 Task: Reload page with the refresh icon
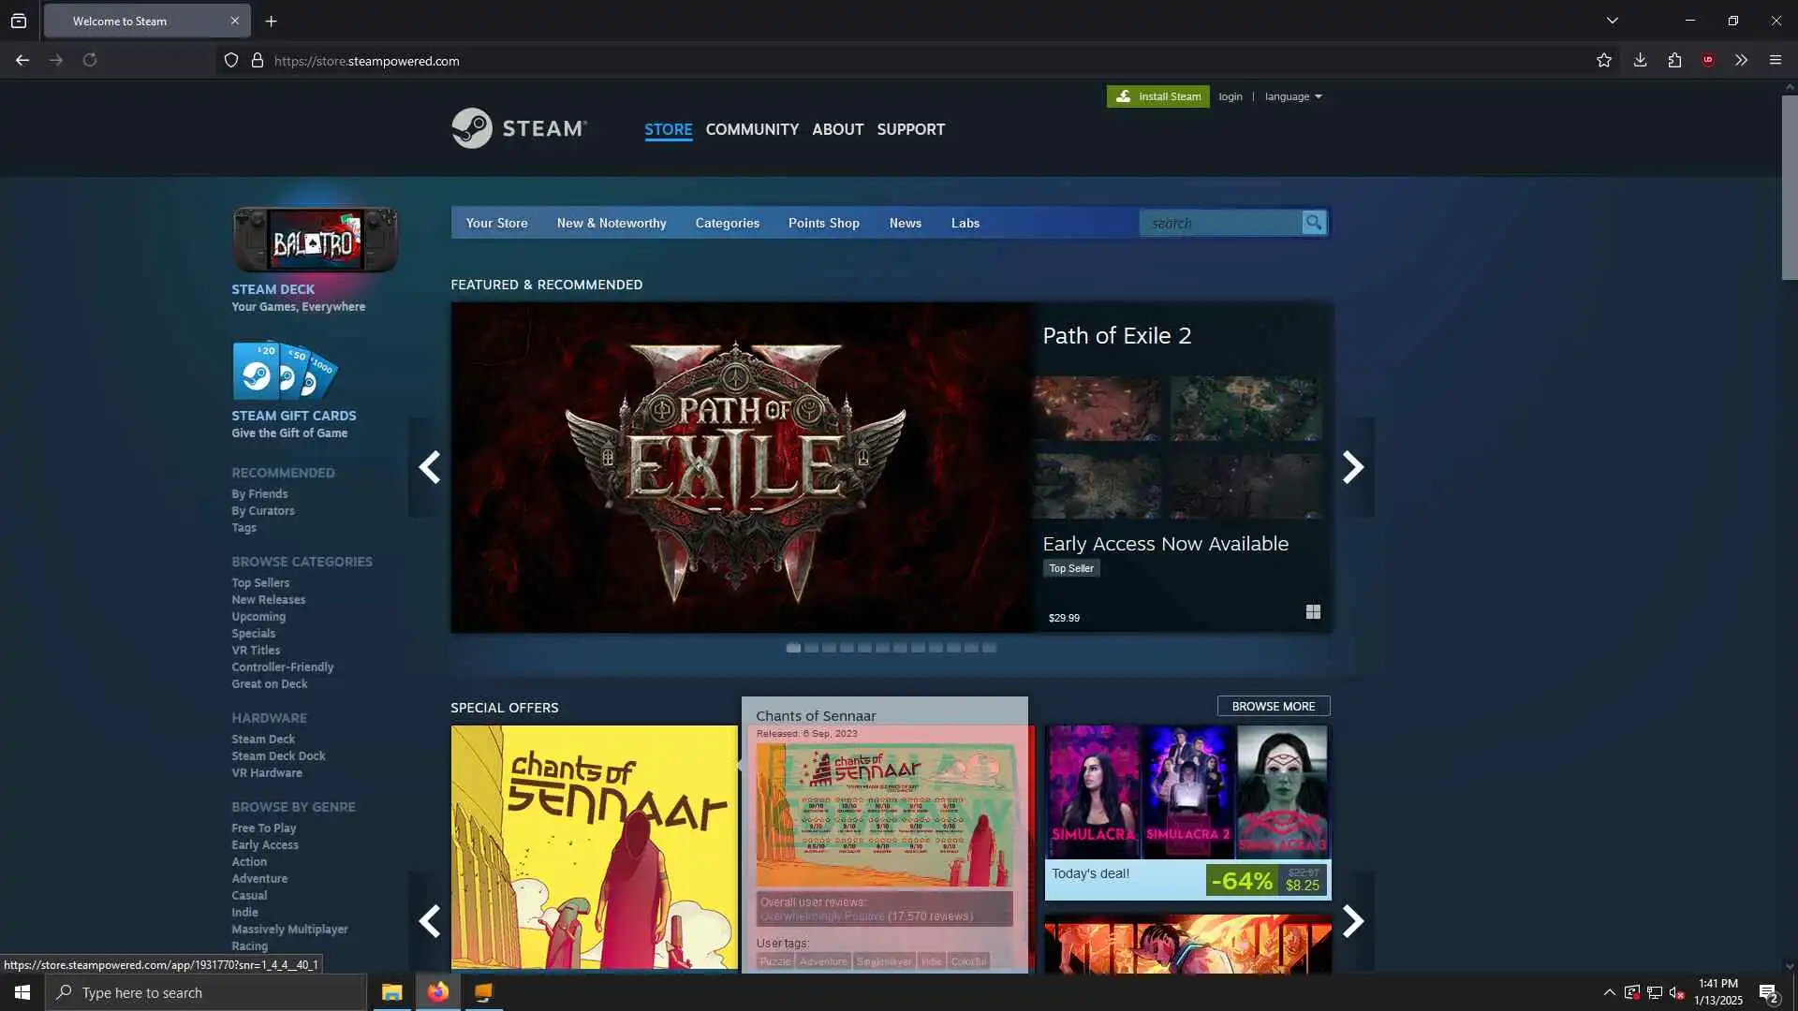(90, 61)
